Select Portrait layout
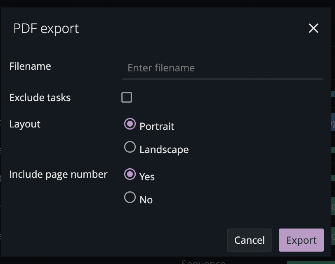The image size is (335, 264). point(130,123)
